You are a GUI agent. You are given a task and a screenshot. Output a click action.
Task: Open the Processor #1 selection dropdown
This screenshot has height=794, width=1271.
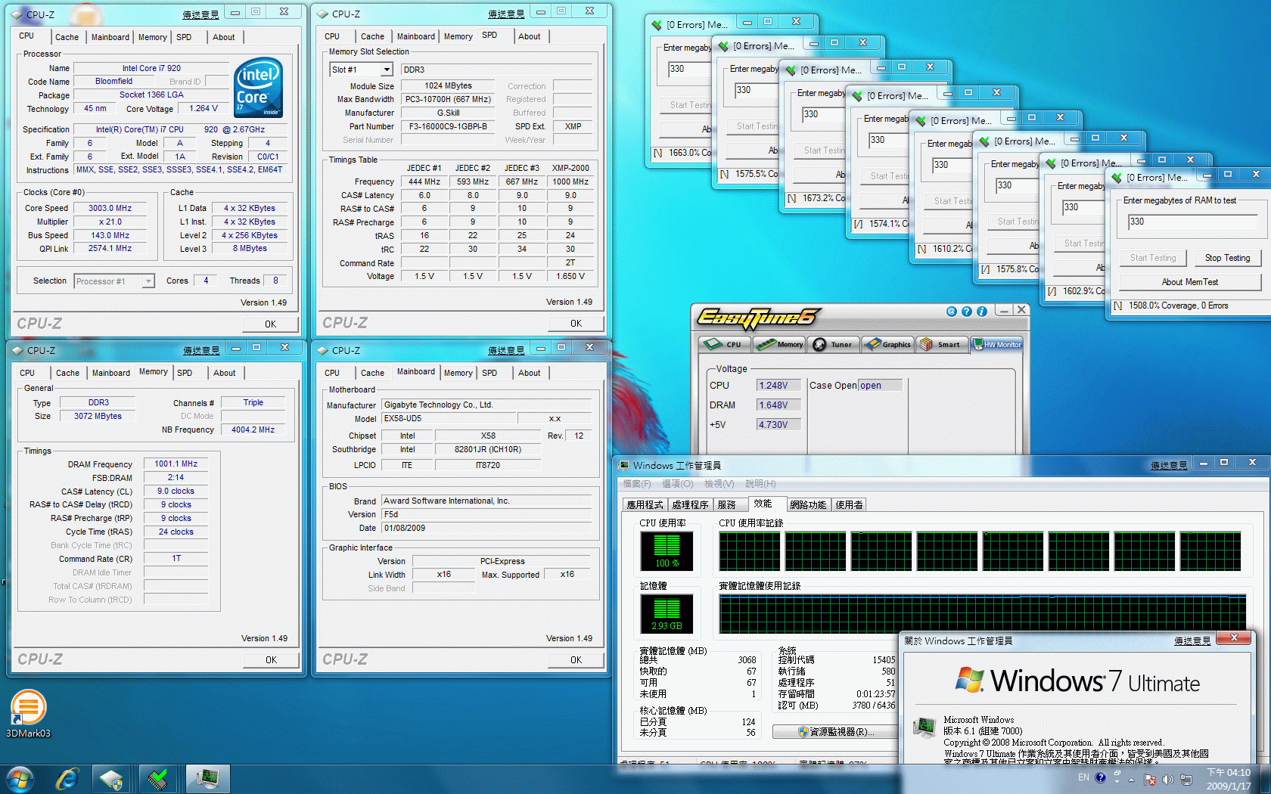click(x=148, y=281)
